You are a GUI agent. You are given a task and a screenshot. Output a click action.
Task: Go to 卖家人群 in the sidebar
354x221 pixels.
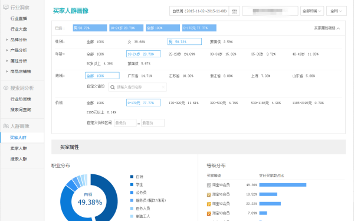pos(18,148)
